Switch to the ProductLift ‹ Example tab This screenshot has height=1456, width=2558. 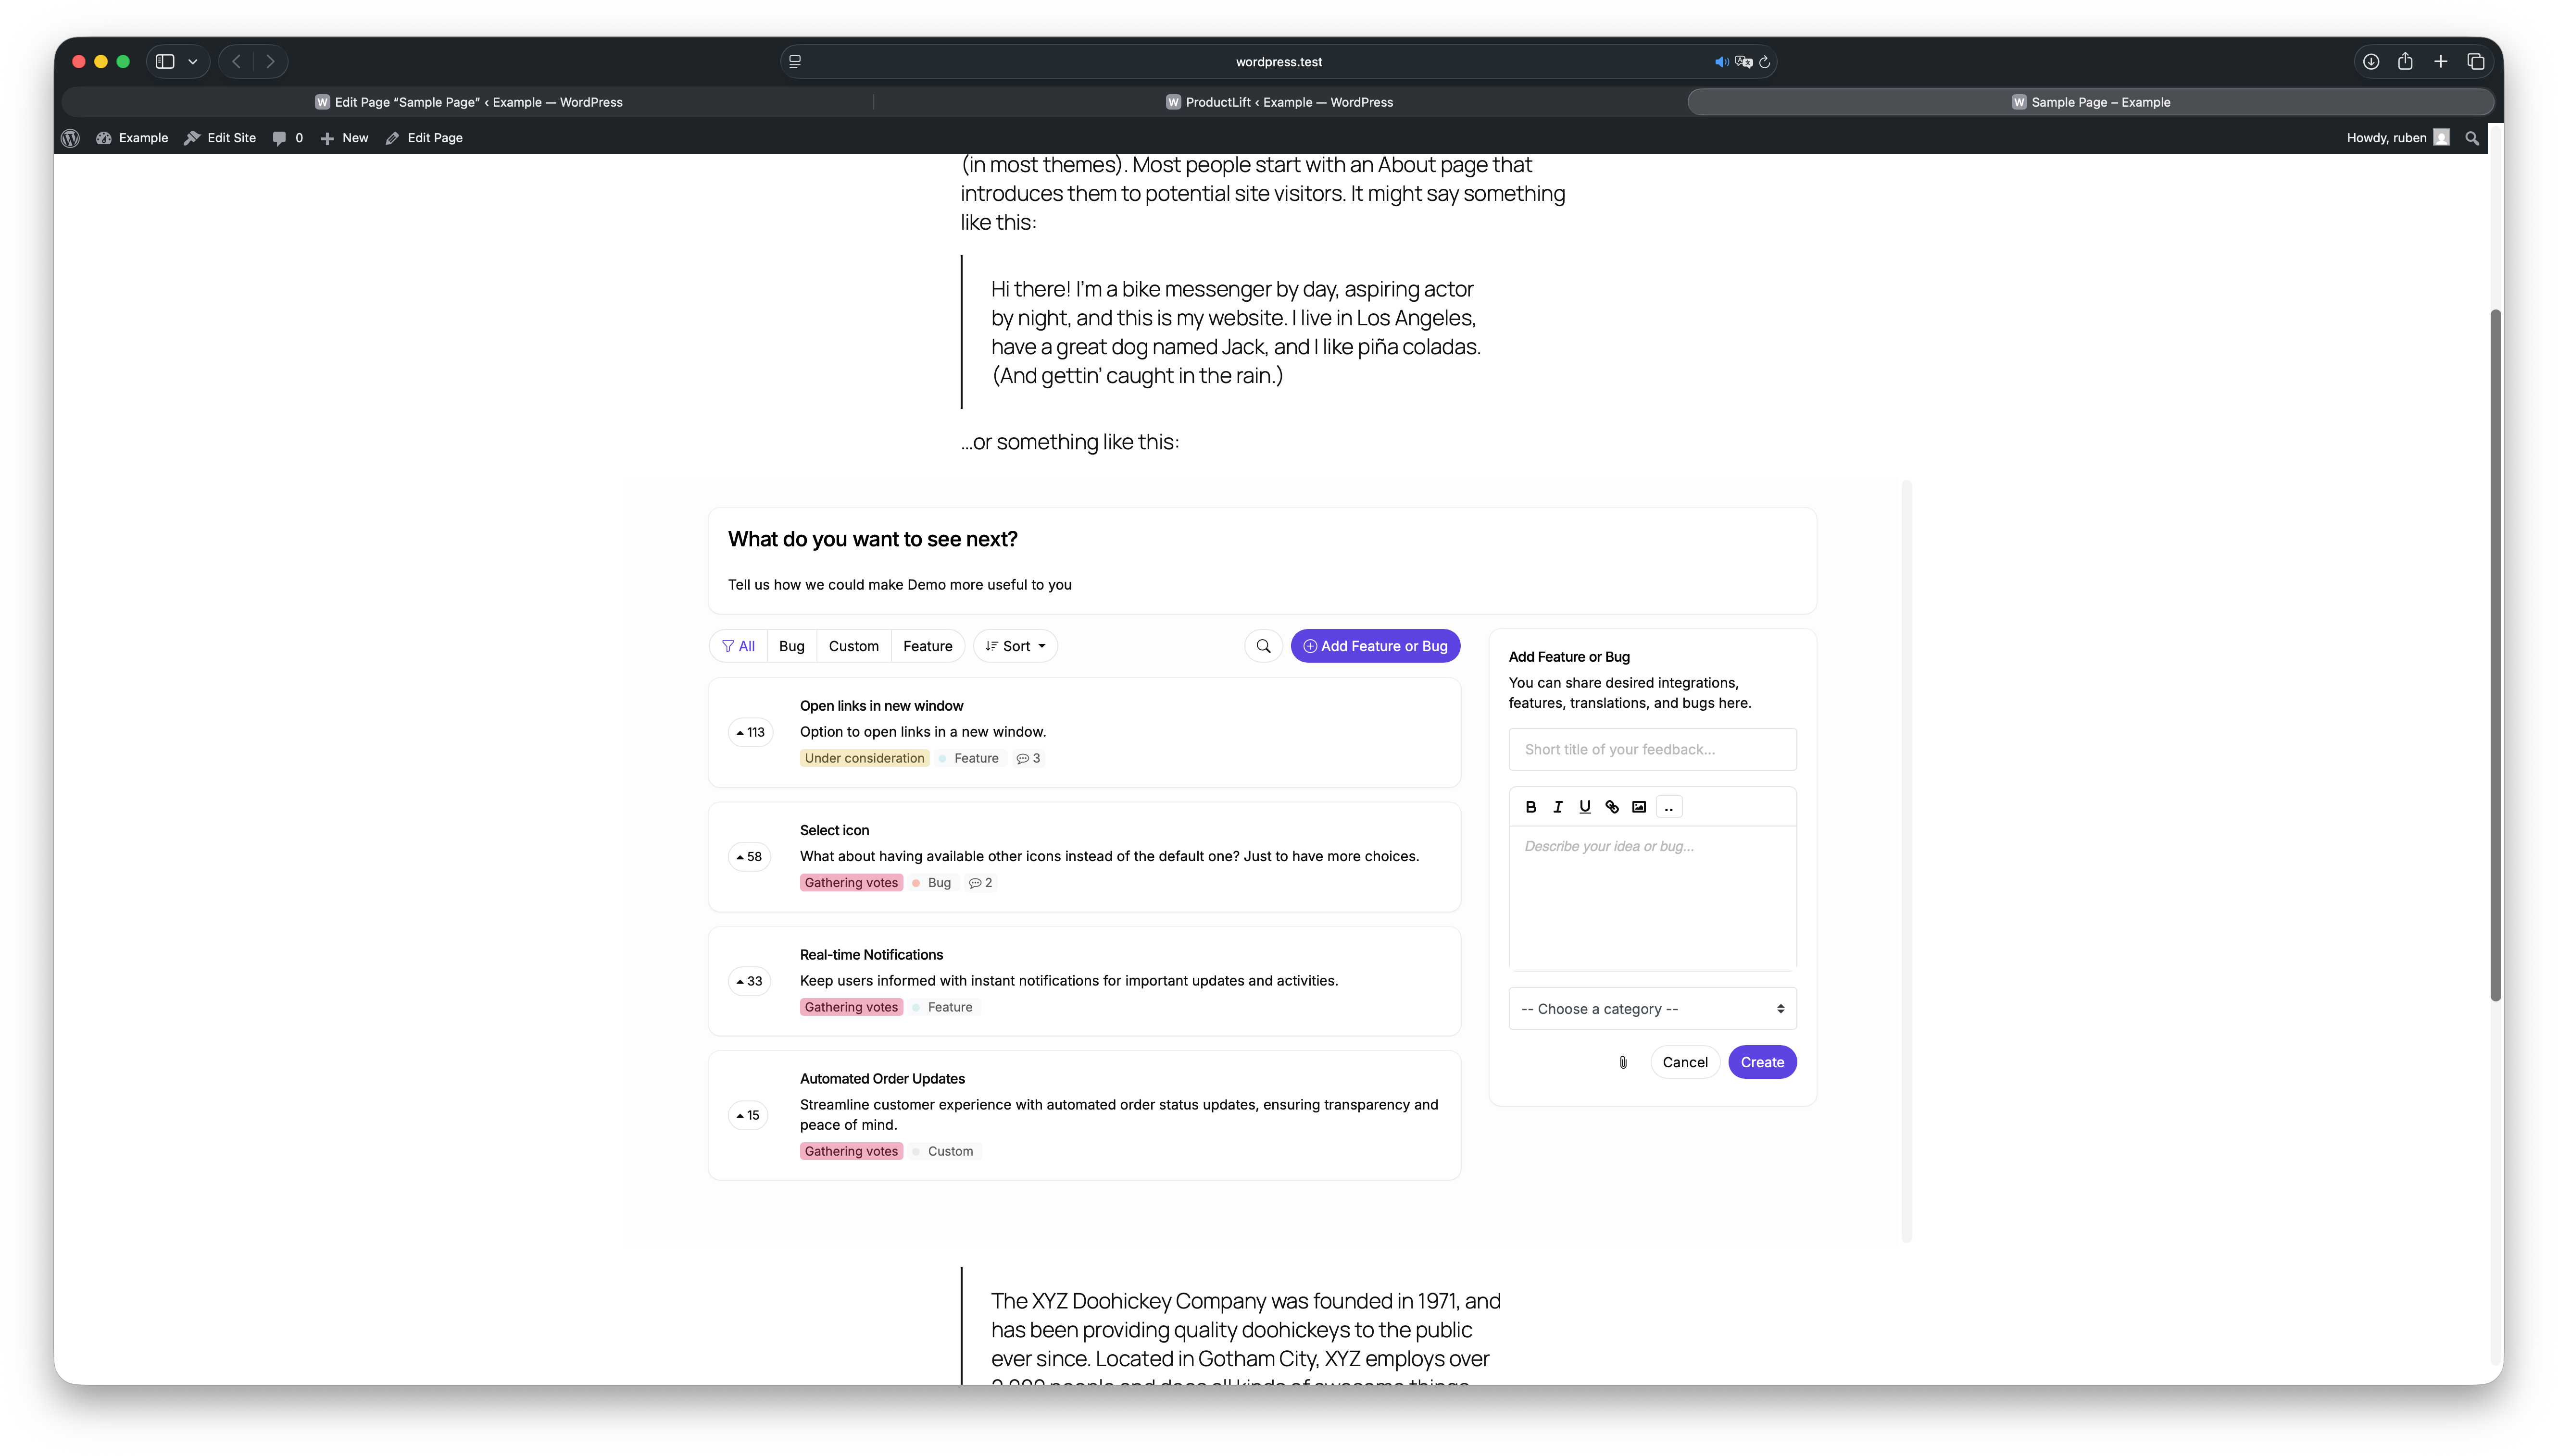[1279, 102]
